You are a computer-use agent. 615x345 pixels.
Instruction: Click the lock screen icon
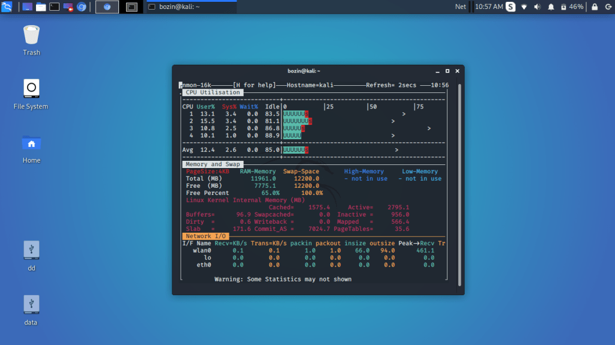point(594,7)
